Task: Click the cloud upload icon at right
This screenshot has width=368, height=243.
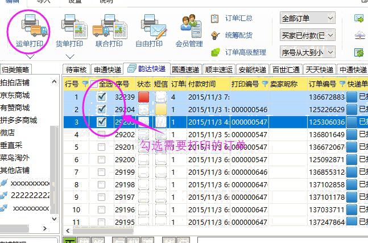Action: [359, 35]
